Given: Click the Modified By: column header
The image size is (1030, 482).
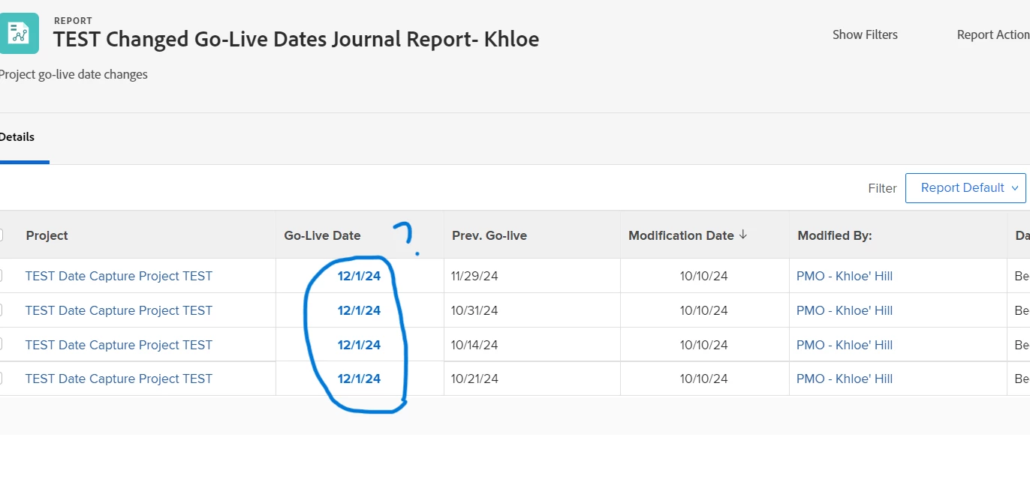Looking at the screenshot, I should [835, 235].
